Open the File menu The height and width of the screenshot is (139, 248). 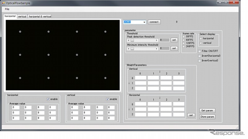coord(7,9)
